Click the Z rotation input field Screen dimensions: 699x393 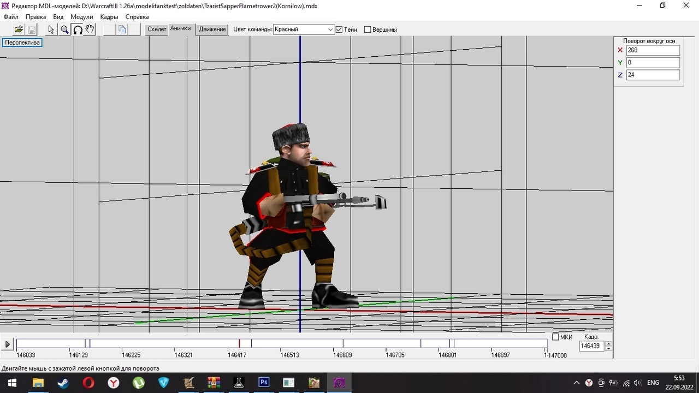coord(653,75)
